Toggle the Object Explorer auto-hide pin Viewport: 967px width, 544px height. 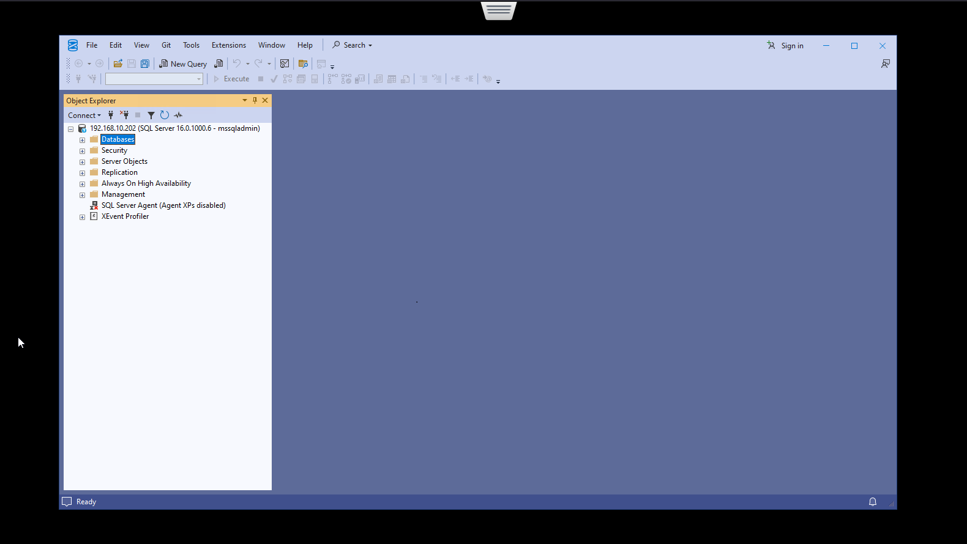click(x=255, y=100)
